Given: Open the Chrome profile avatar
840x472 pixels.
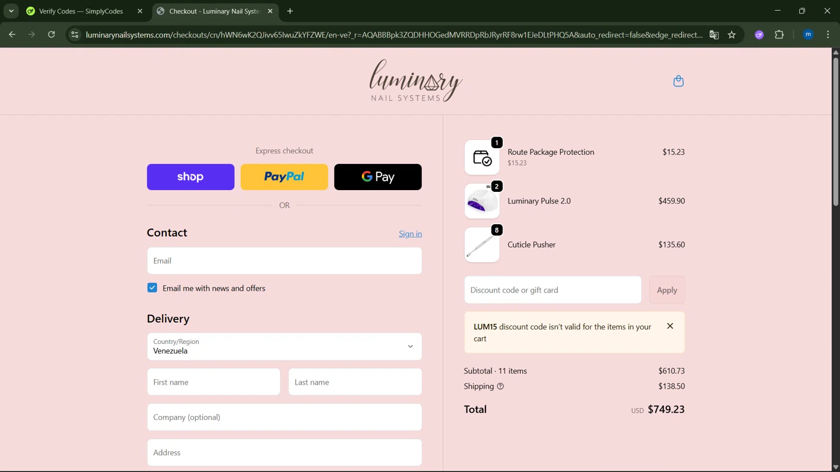Looking at the screenshot, I should tap(808, 35).
